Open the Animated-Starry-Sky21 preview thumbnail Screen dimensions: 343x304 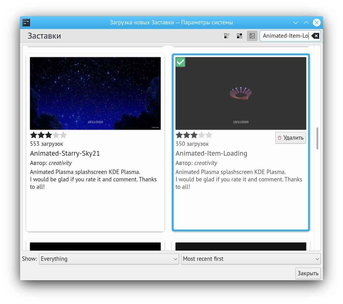tap(95, 93)
